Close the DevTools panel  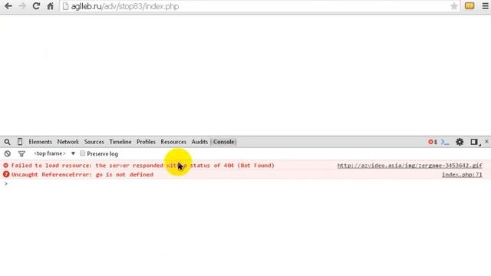[x=486, y=142]
